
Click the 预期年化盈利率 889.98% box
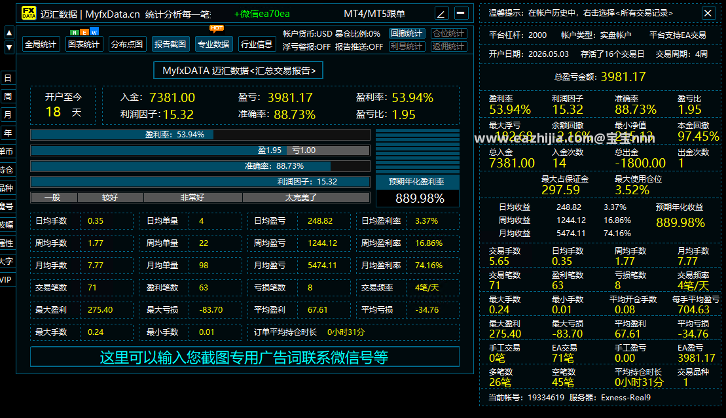(418, 191)
